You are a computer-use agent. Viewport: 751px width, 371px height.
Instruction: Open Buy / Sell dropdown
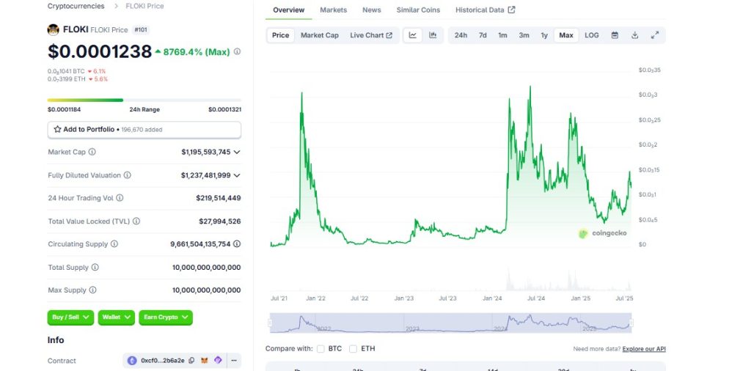pos(71,317)
